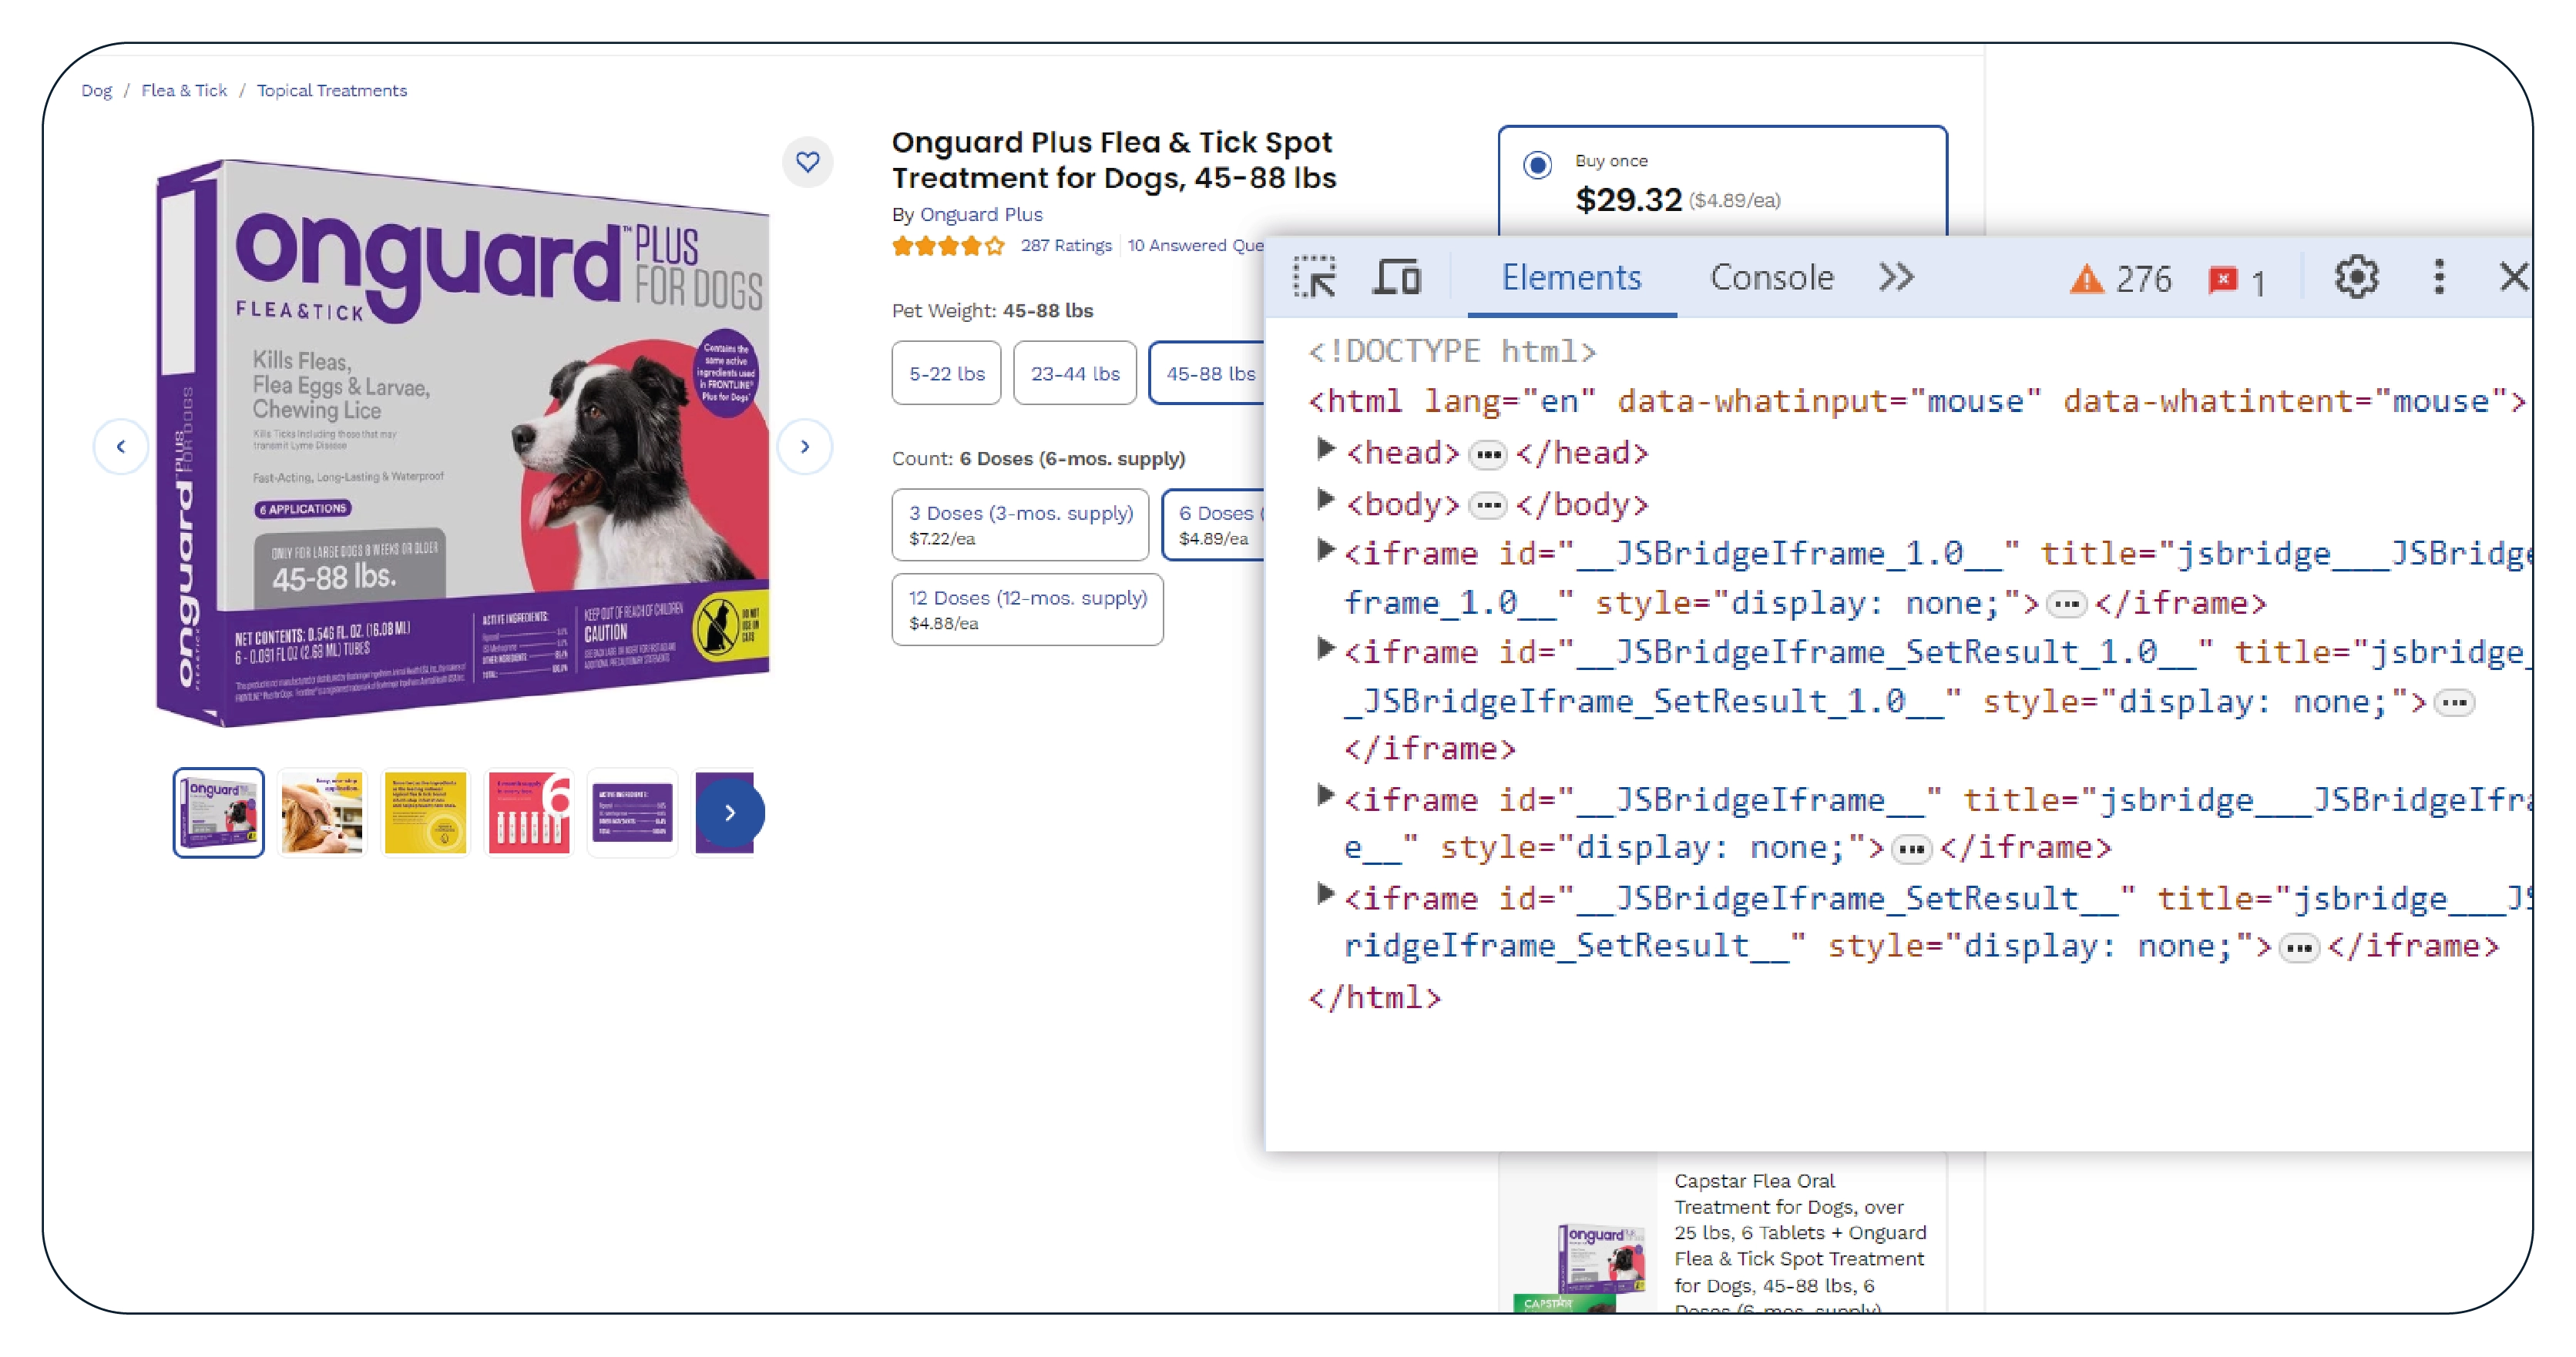Click the main Onguard product image
Image resolution: width=2576 pixels, height=1357 pixels.
[462, 443]
